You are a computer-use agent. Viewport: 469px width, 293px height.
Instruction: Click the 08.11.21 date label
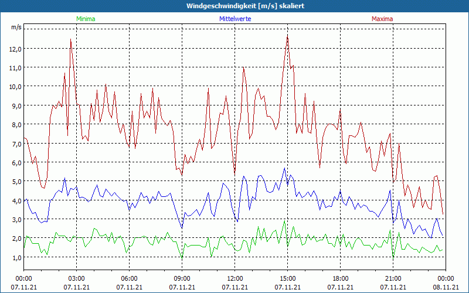coord(446,287)
